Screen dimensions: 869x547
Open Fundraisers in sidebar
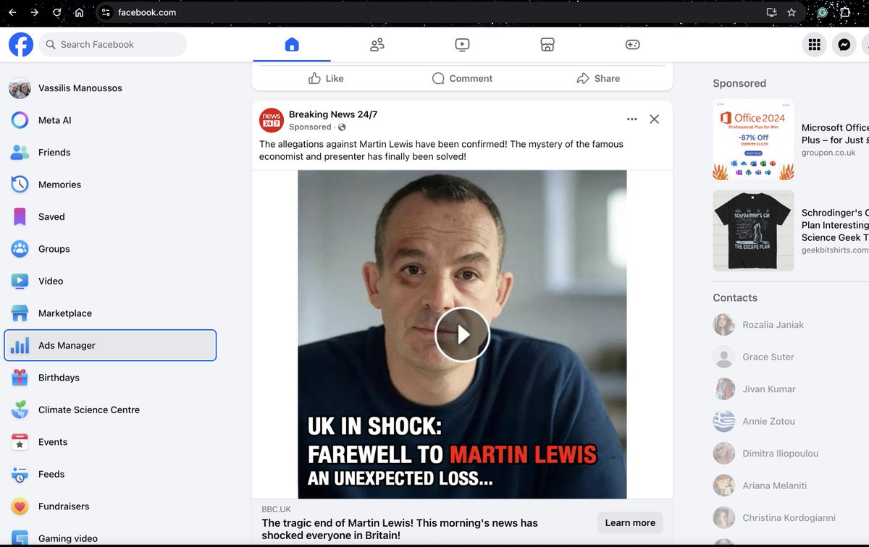[110, 506]
